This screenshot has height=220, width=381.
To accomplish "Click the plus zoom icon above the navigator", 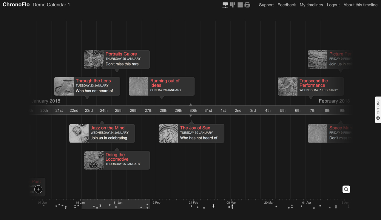I will click(38, 189).
